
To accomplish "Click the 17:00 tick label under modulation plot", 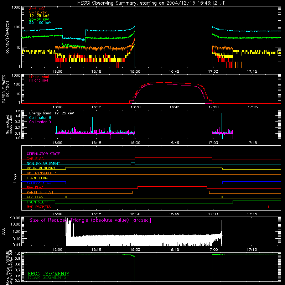I will pyautogui.click(x=213, y=143).
